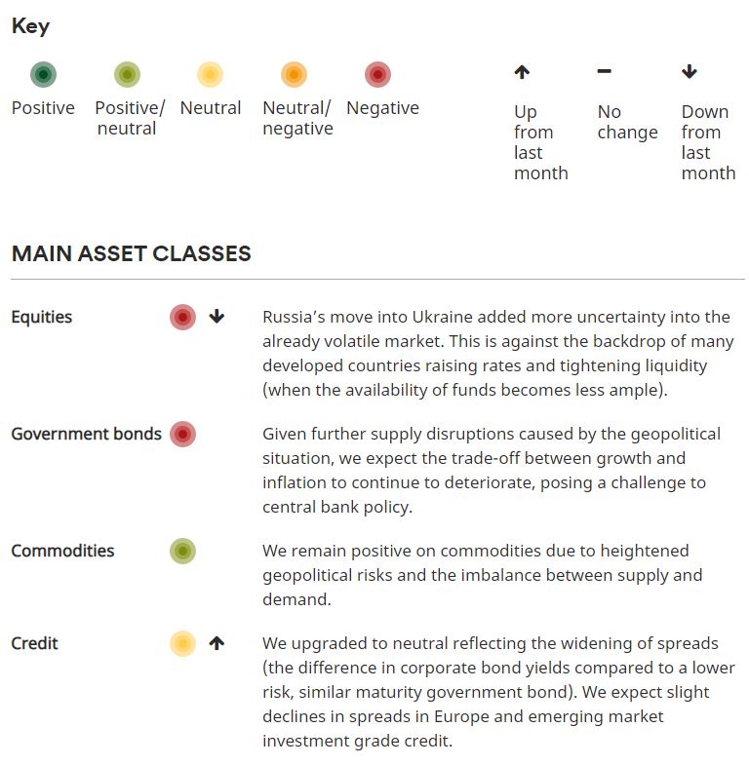Click the down arrow beside Equities
Screen dimensions: 749x766
coord(217,318)
